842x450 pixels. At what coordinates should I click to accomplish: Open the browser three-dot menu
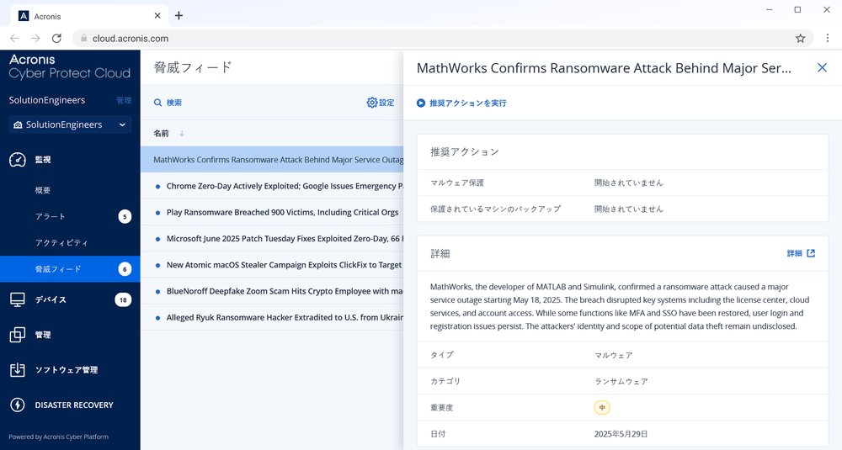click(828, 38)
